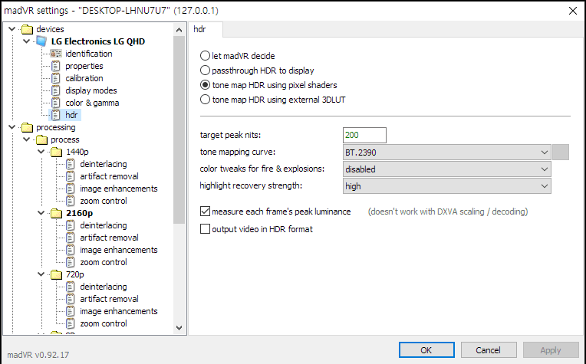Image resolution: width=586 pixels, height=364 pixels.
Task: Click the identification page icon
Action: [55, 54]
